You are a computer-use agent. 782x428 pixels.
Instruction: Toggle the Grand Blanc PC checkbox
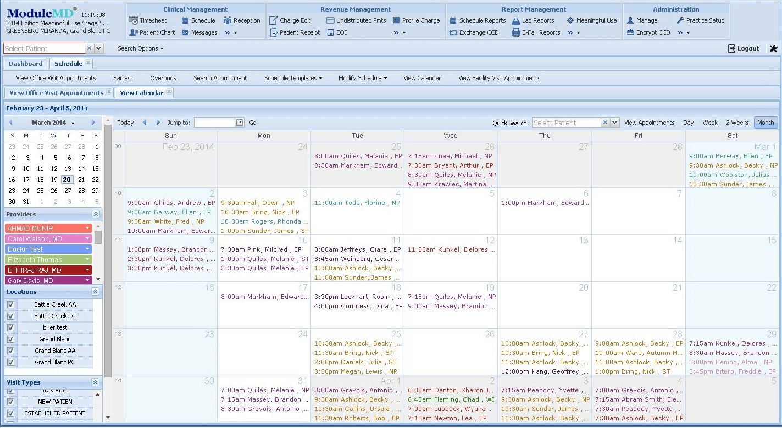10,362
